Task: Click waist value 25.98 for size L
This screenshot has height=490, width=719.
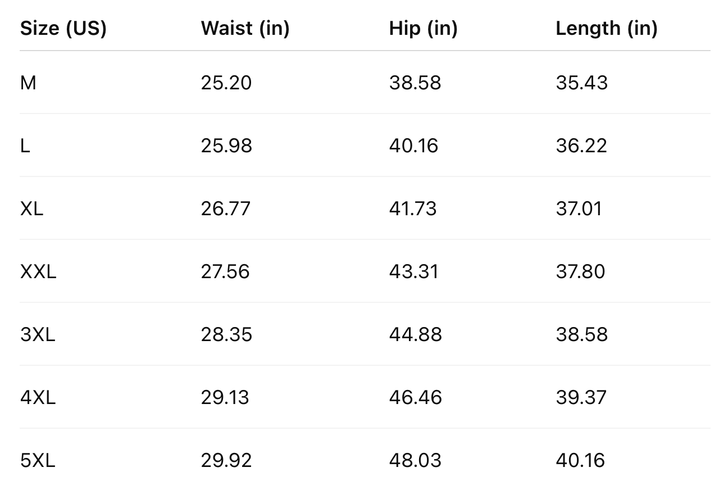Action: click(x=226, y=146)
